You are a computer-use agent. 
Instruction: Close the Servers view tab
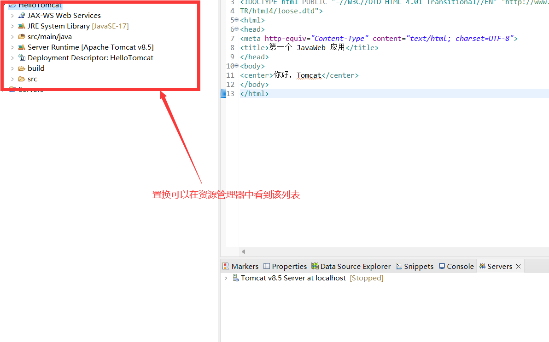(x=519, y=267)
